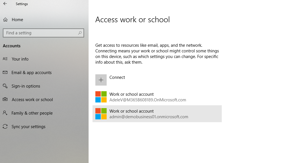Click the Connect button label
303x163 pixels.
[x=117, y=77]
